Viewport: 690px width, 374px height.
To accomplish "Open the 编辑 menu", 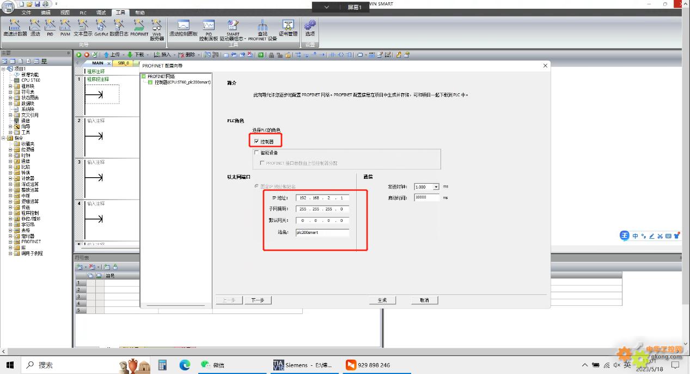I will pyautogui.click(x=46, y=13).
